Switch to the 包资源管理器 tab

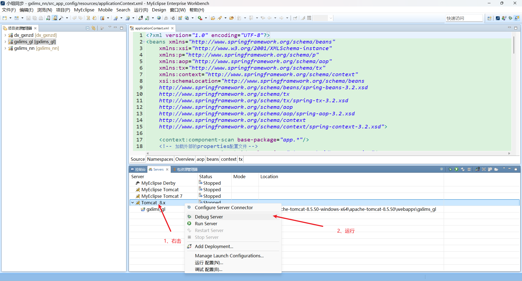click(185, 169)
